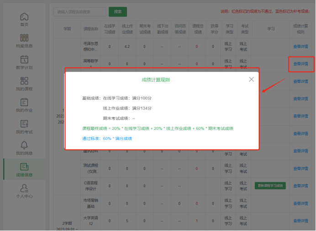The image size is (316, 231).
Task: Click 更新课程学习成绩 button for C语言程序设计
Action: pyautogui.click(x=270, y=185)
